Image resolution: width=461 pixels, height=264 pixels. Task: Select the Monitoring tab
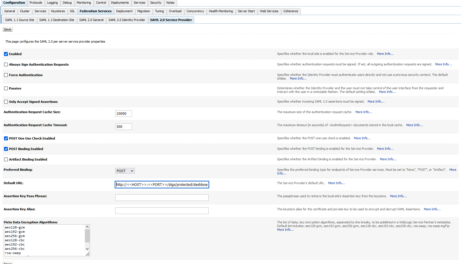pos(84,3)
